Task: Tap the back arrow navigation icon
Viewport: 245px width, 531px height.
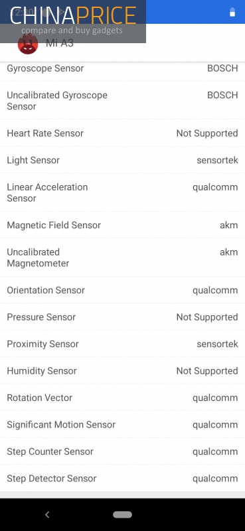Action: pos(47,515)
